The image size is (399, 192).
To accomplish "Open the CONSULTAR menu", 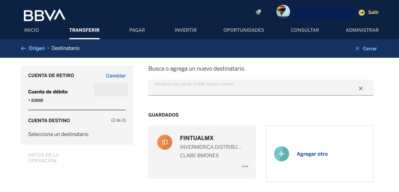I will pyautogui.click(x=305, y=30).
